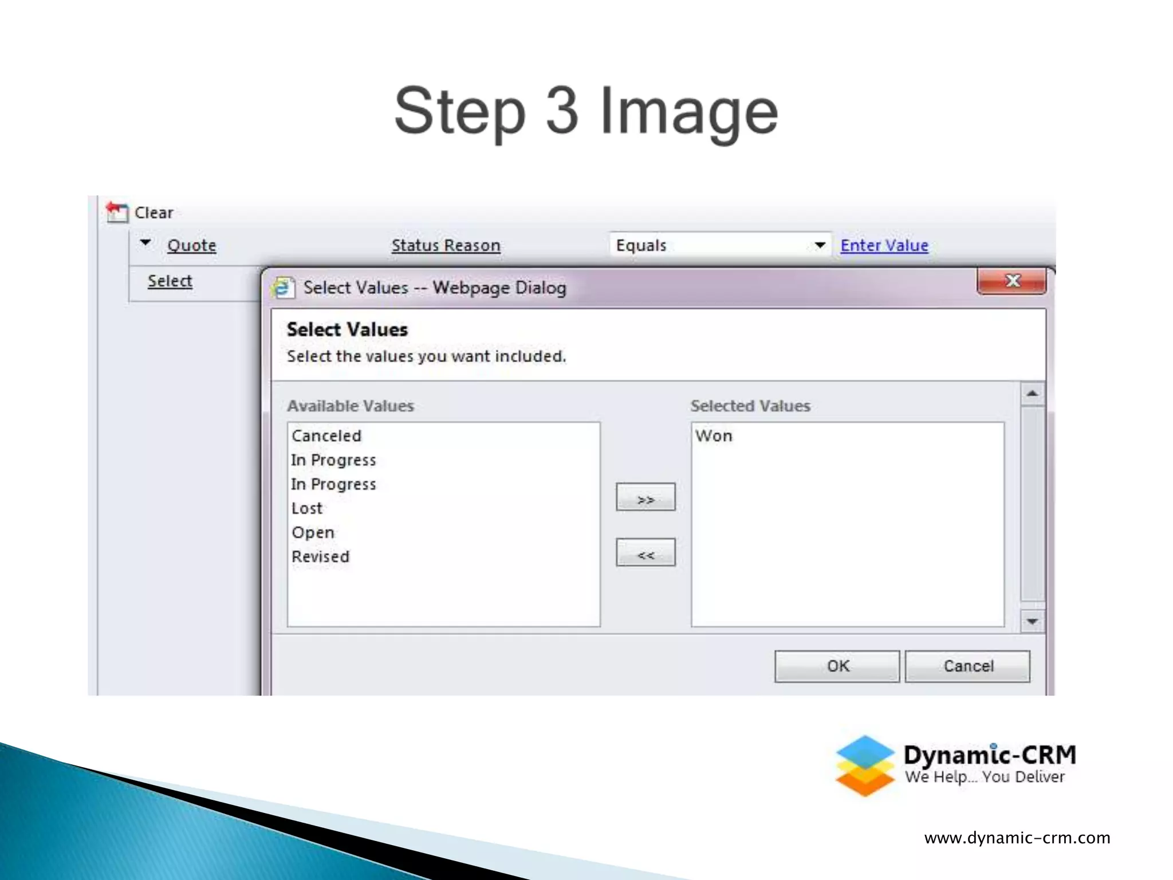Select Lost in Available Values
1173x880 pixels.
[x=307, y=508]
